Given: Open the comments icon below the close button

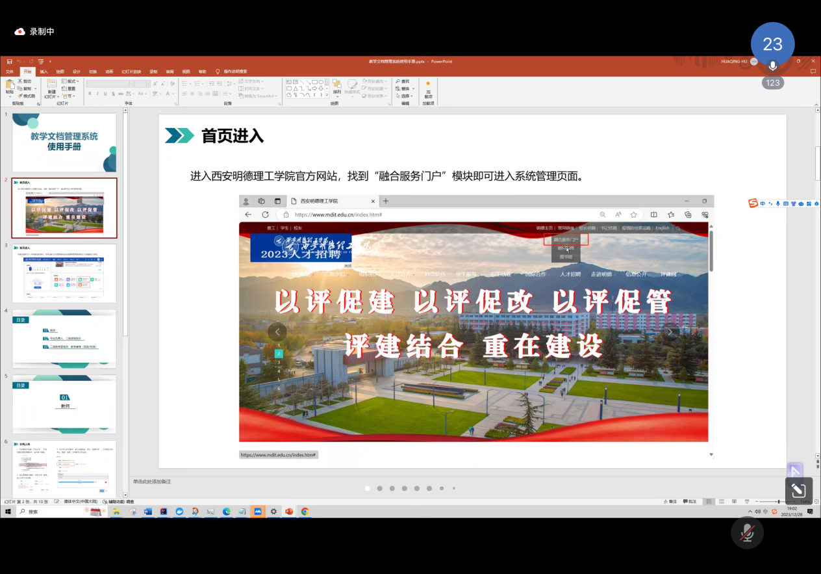Looking at the screenshot, I should pos(813,72).
